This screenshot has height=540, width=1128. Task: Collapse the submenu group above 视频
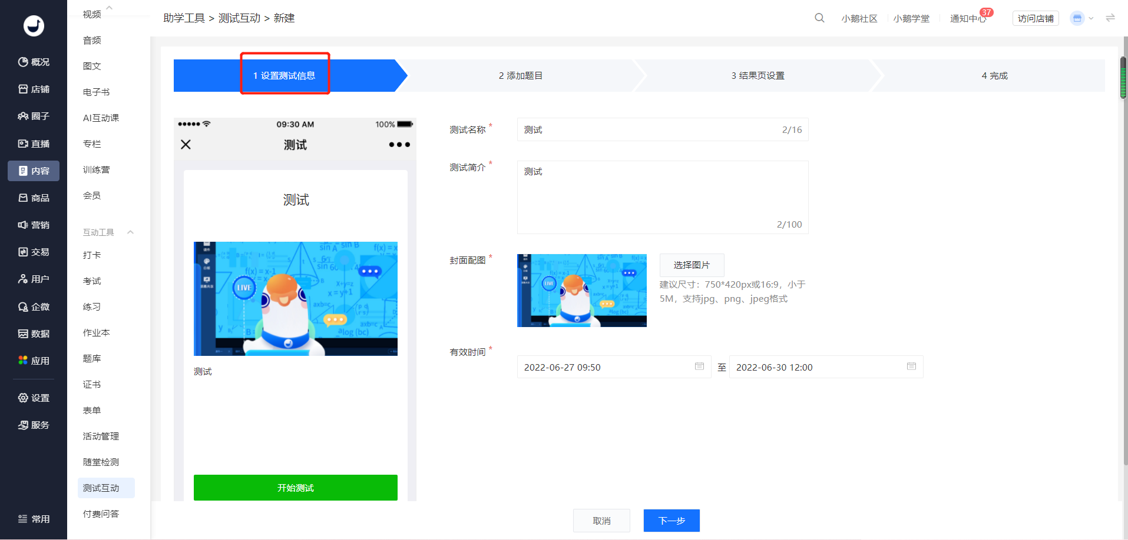coord(109,8)
